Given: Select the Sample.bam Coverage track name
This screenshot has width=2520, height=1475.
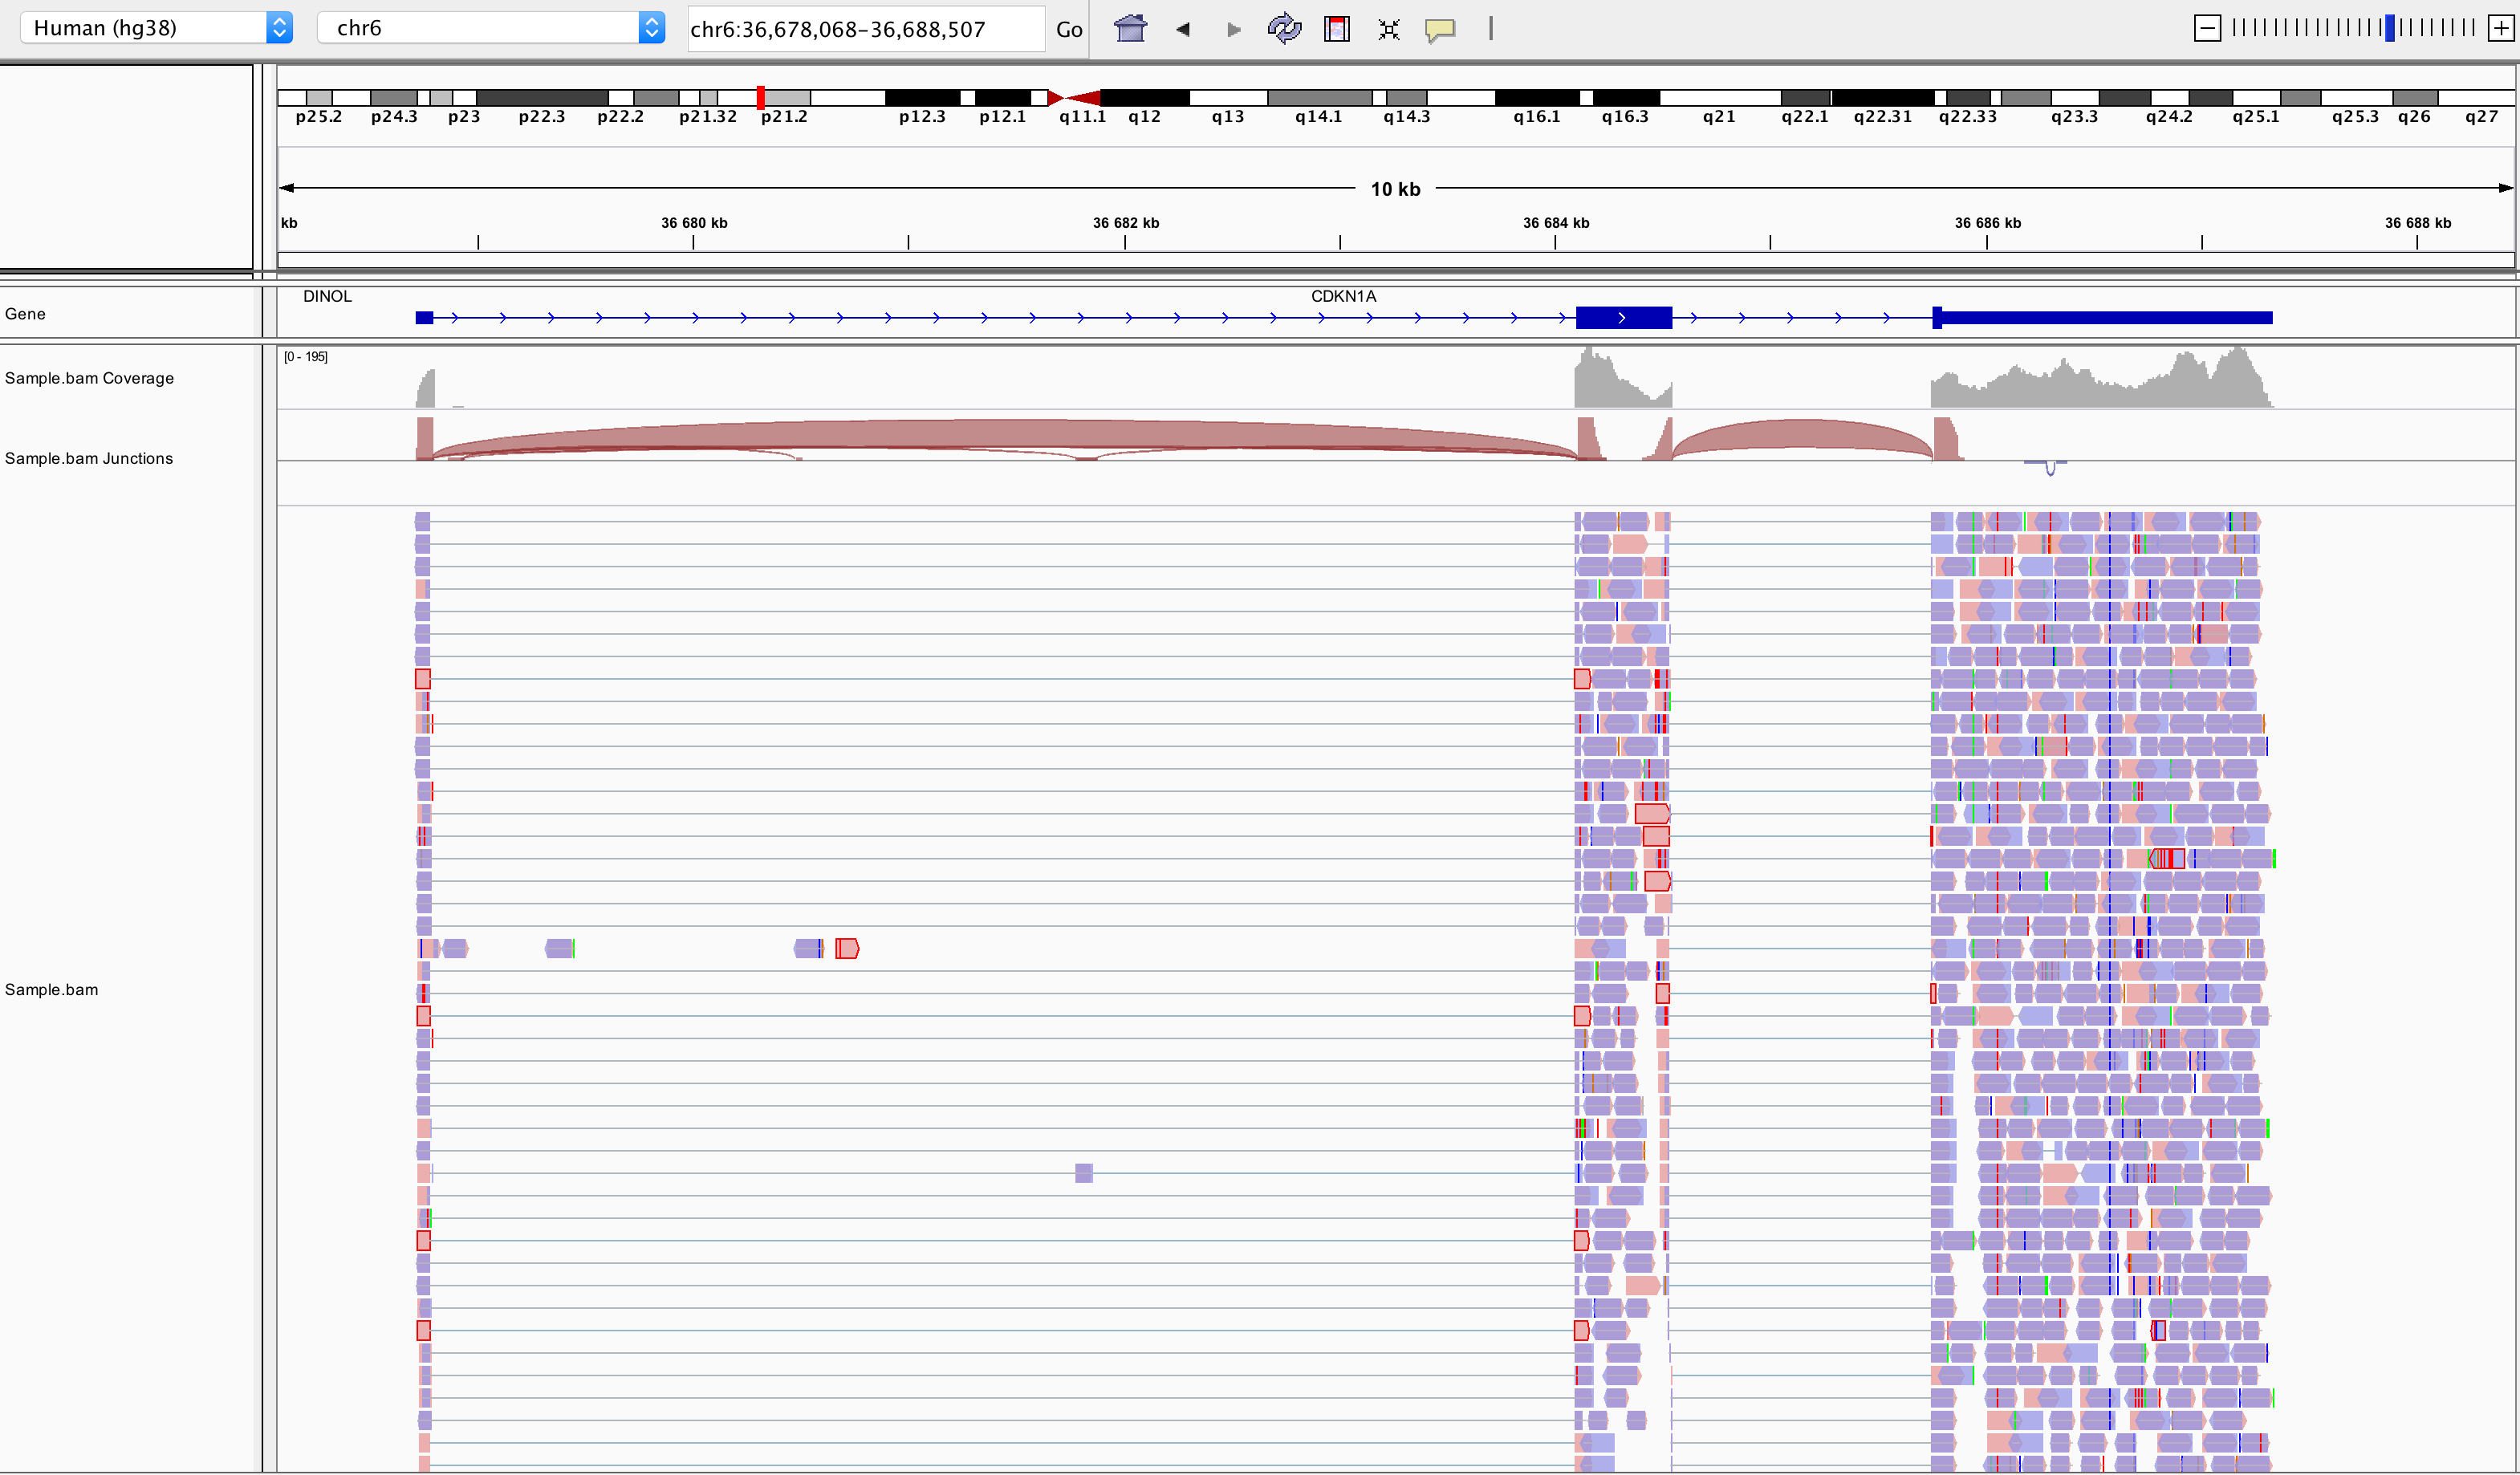Looking at the screenshot, I should [x=89, y=378].
